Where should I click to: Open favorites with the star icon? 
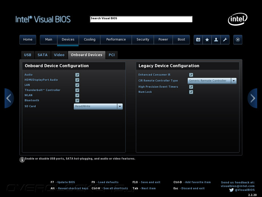click(x=207, y=40)
